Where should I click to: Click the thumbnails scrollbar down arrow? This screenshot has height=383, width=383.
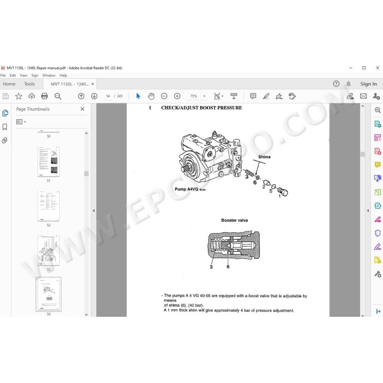click(86, 315)
